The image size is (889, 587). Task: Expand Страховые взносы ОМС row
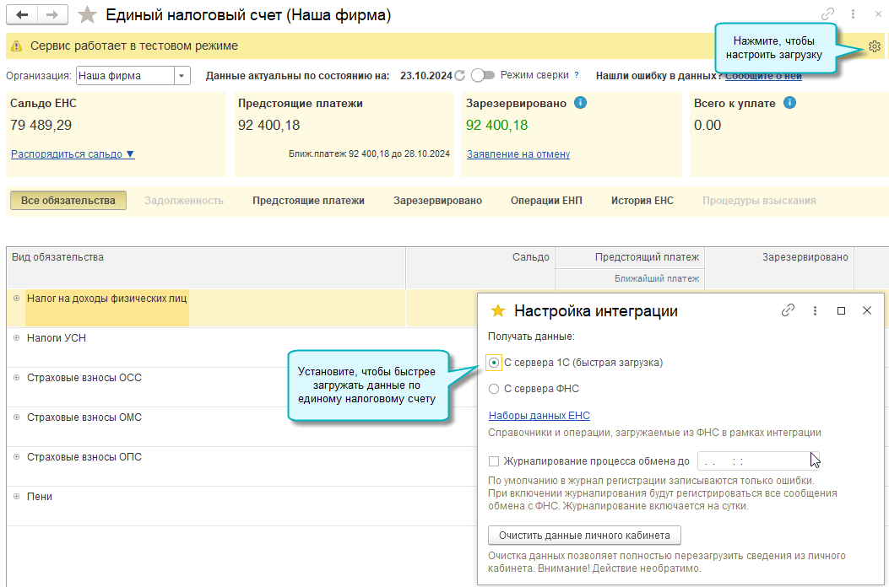click(x=16, y=417)
